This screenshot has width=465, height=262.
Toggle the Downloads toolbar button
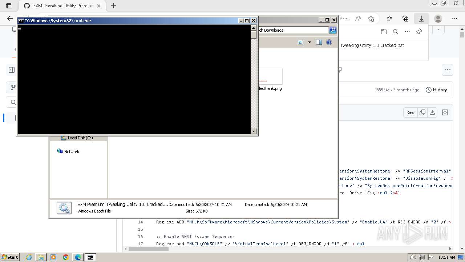click(421, 19)
